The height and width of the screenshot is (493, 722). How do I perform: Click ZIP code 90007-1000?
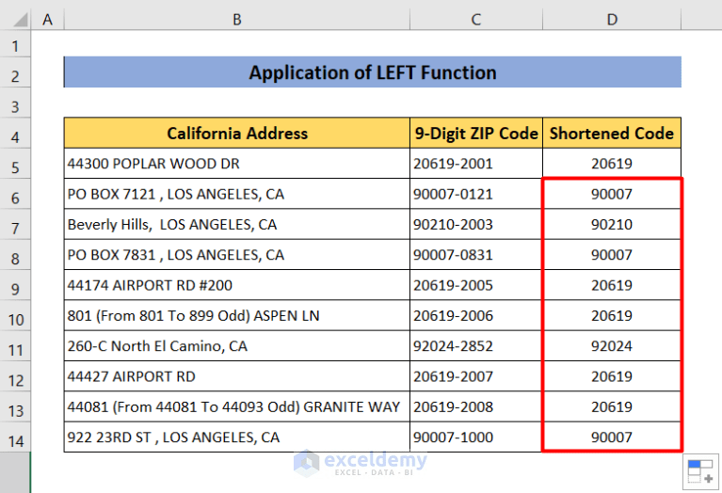[x=476, y=437]
